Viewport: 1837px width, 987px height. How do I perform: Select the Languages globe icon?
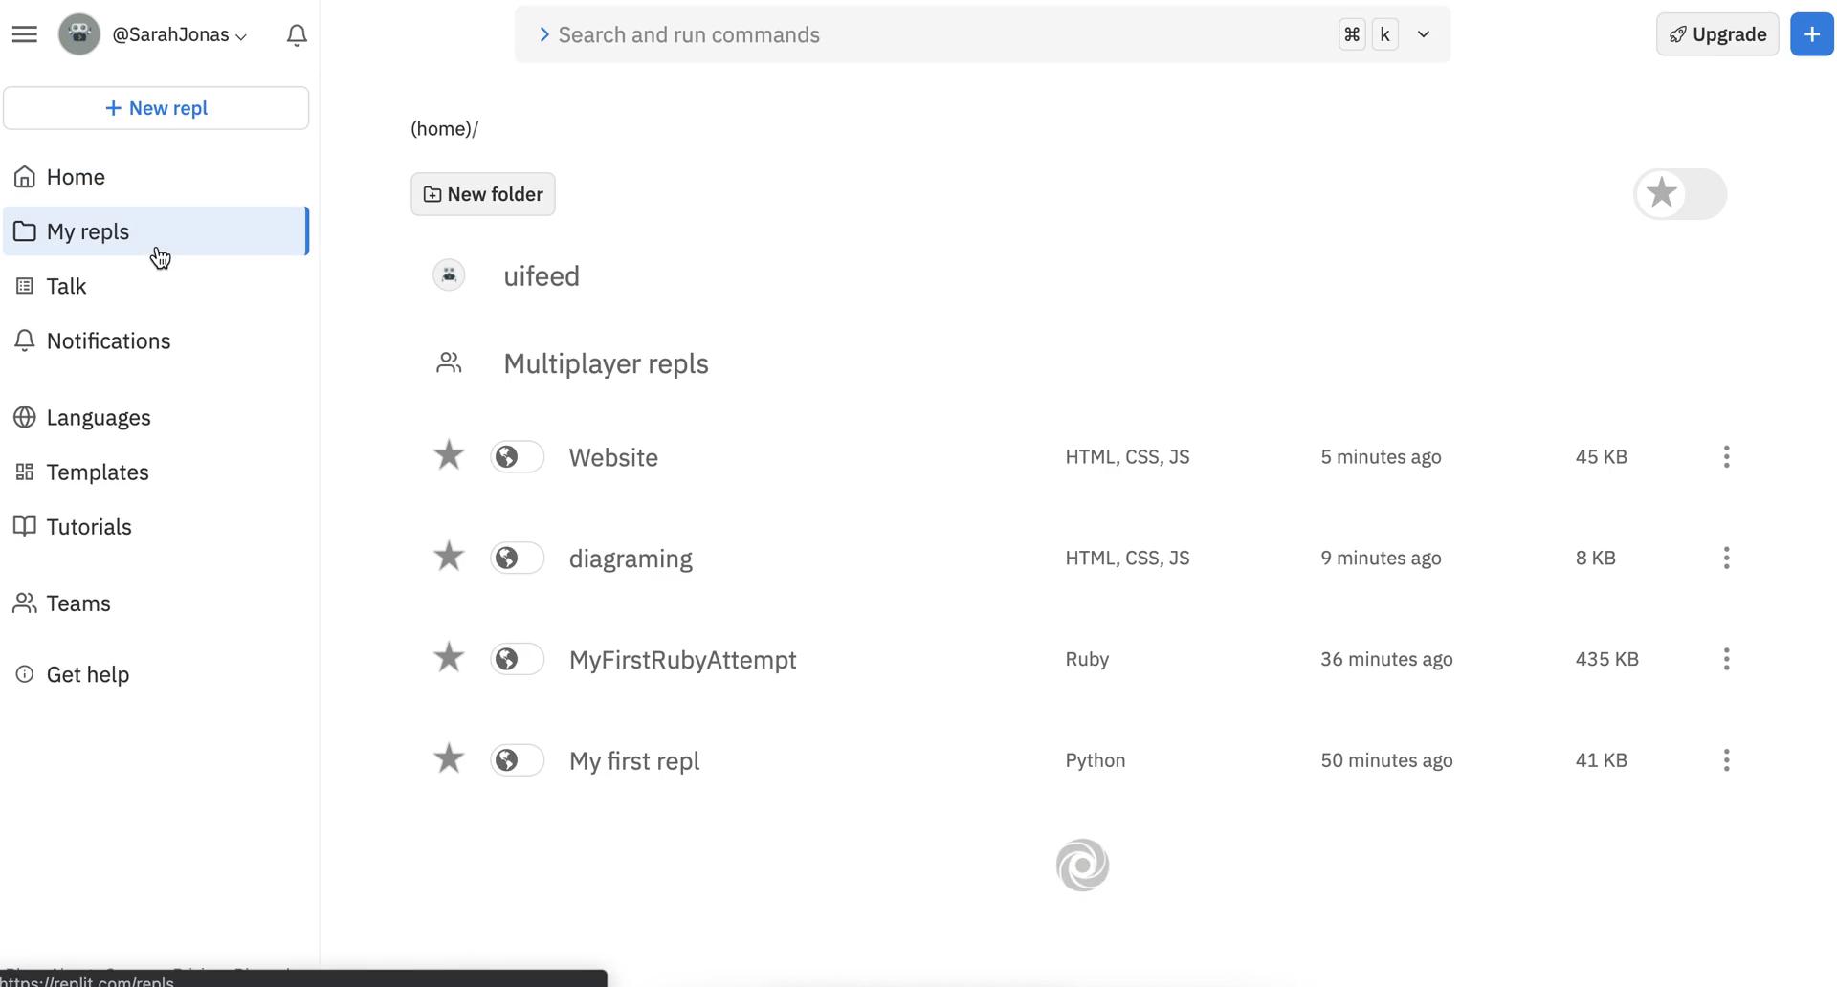(25, 417)
